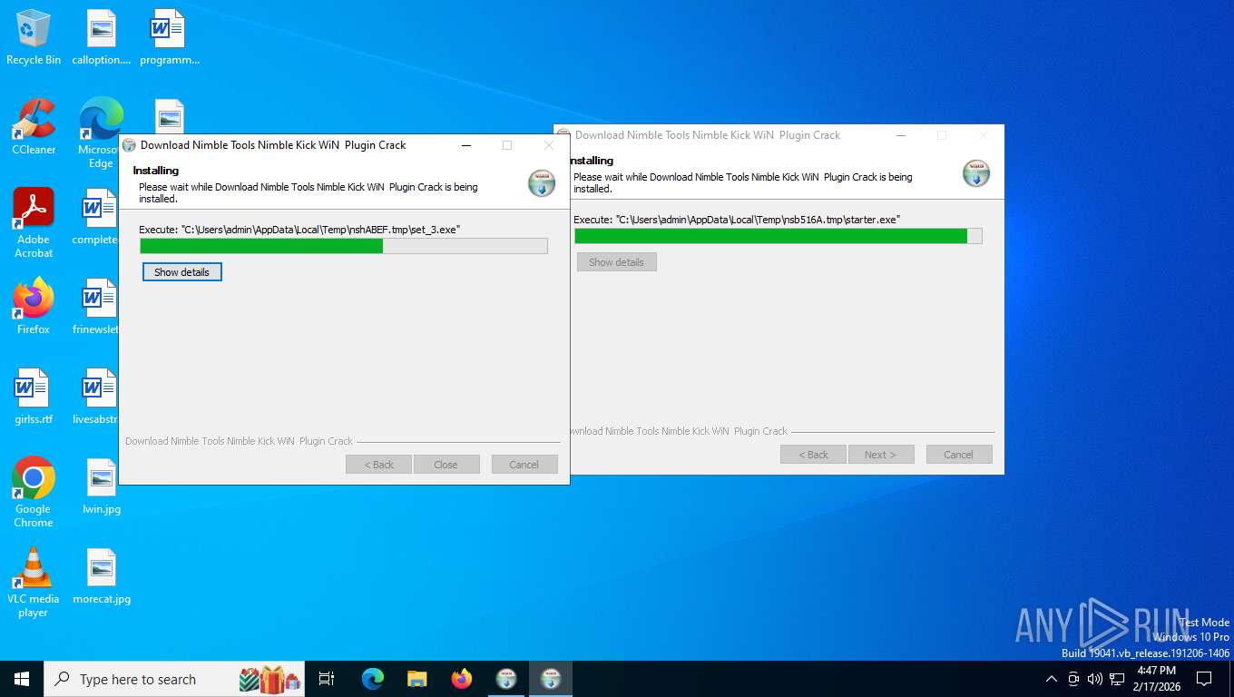Open the Recycle Bin desktop icon
The image size is (1234, 697).
coord(34,38)
